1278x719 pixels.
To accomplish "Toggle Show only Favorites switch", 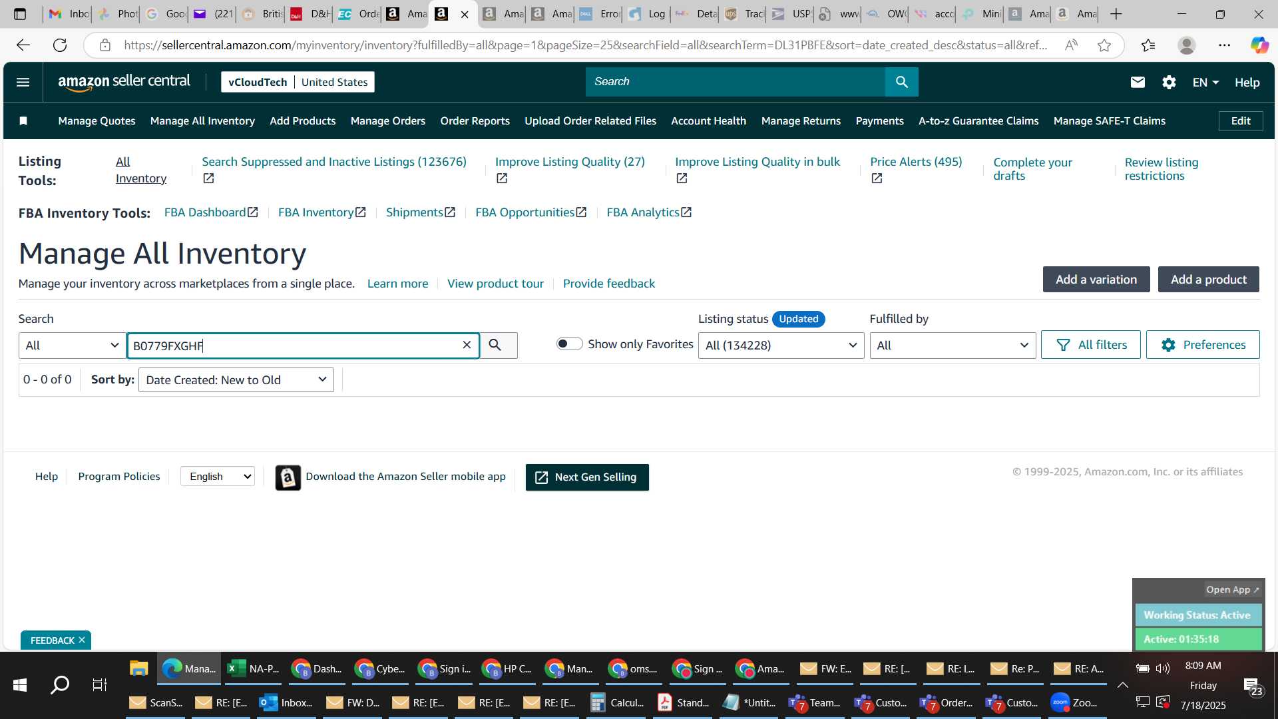I will [x=570, y=344].
